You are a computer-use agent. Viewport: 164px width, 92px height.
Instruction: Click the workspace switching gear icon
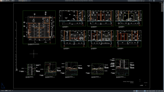(154, 91)
